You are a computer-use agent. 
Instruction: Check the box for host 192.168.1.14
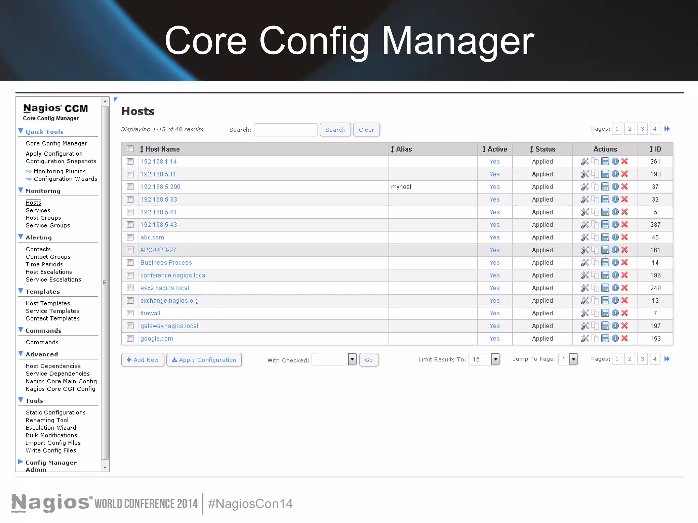tap(130, 161)
